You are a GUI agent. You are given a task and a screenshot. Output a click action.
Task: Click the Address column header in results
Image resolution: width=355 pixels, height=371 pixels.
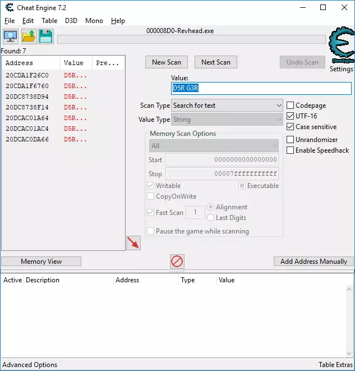point(31,63)
